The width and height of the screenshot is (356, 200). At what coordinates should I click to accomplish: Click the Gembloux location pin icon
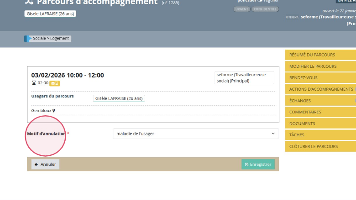click(x=53, y=110)
